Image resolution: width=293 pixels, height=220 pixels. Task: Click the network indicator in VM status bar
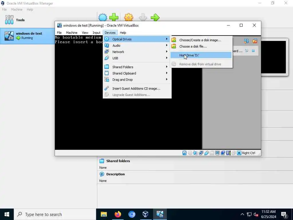pyautogui.click(x=201, y=153)
